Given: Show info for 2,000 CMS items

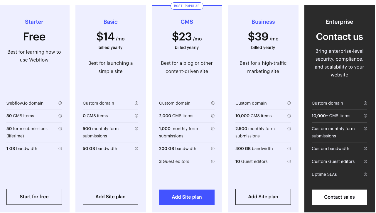Looking at the screenshot, I should coord(213,116).
